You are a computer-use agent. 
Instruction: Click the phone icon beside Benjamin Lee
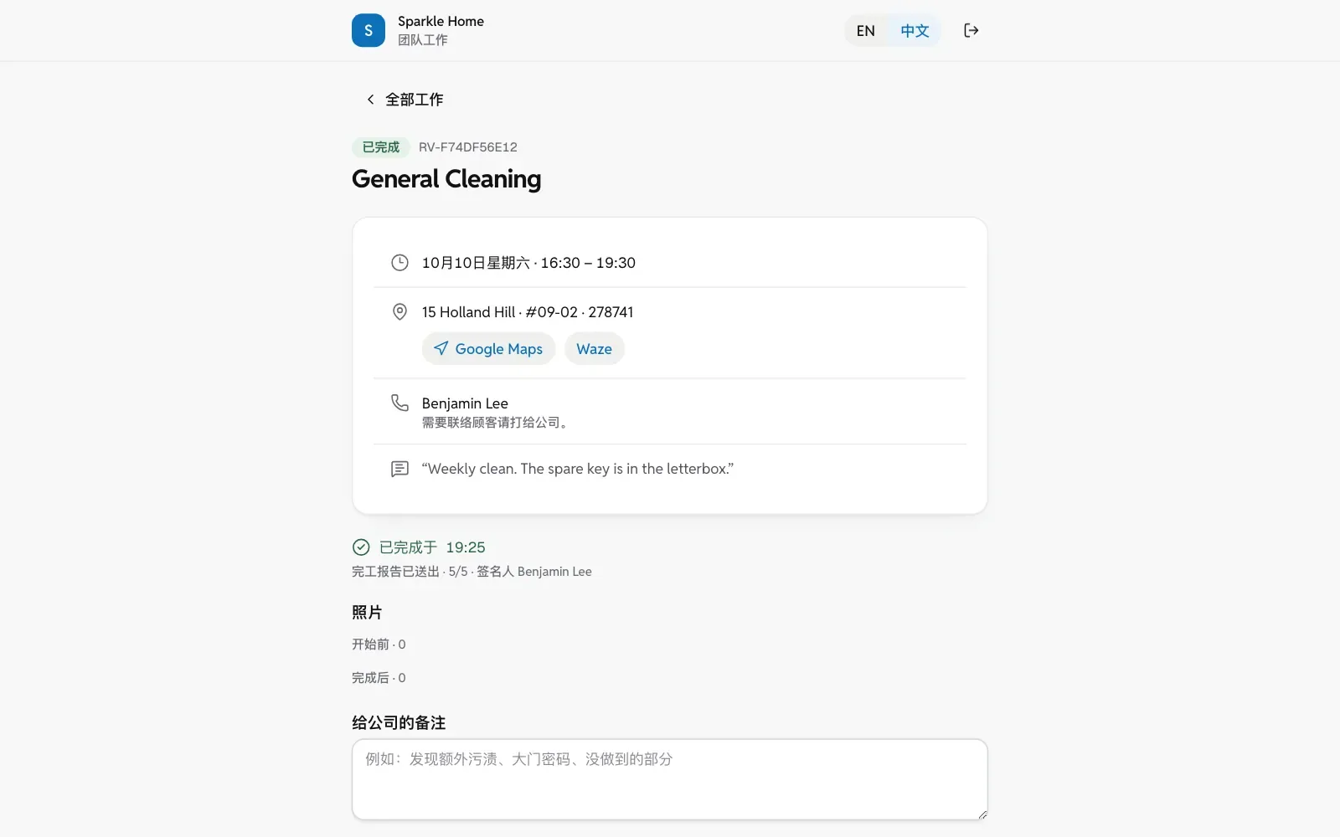coord(399,403)
